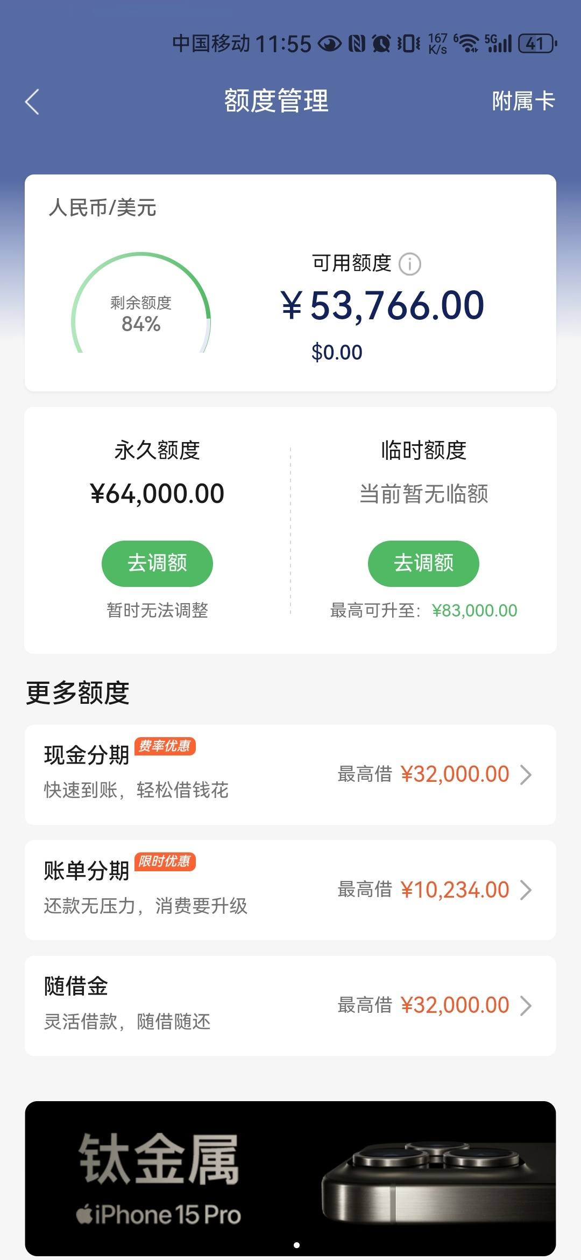The image size is (581, 1260).
Task: Click 去调额 under 临时额度
Action: click(423, 563)
